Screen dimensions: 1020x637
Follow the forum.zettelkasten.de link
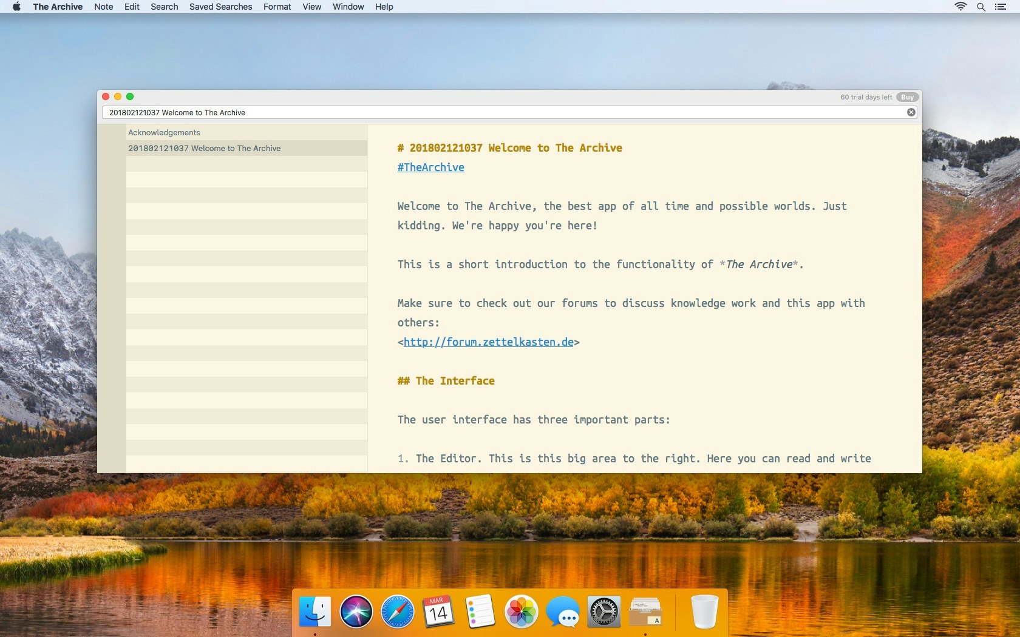(488, 342)
